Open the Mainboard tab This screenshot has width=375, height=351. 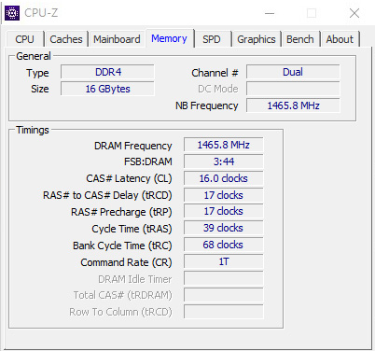[x=117, y=39]
